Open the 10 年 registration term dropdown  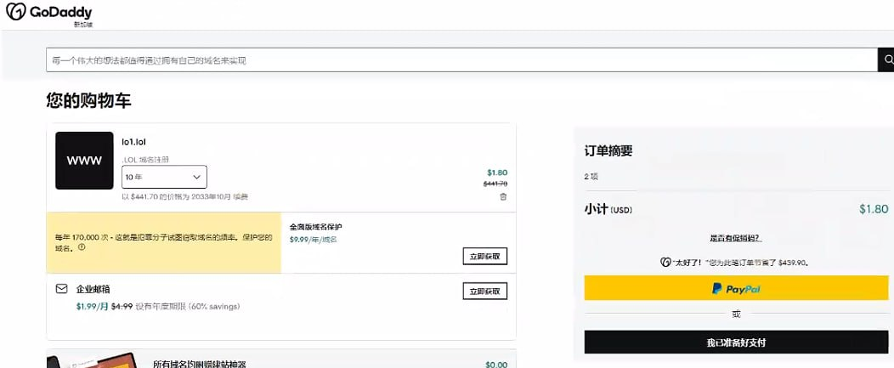click(x=164, y=177)
